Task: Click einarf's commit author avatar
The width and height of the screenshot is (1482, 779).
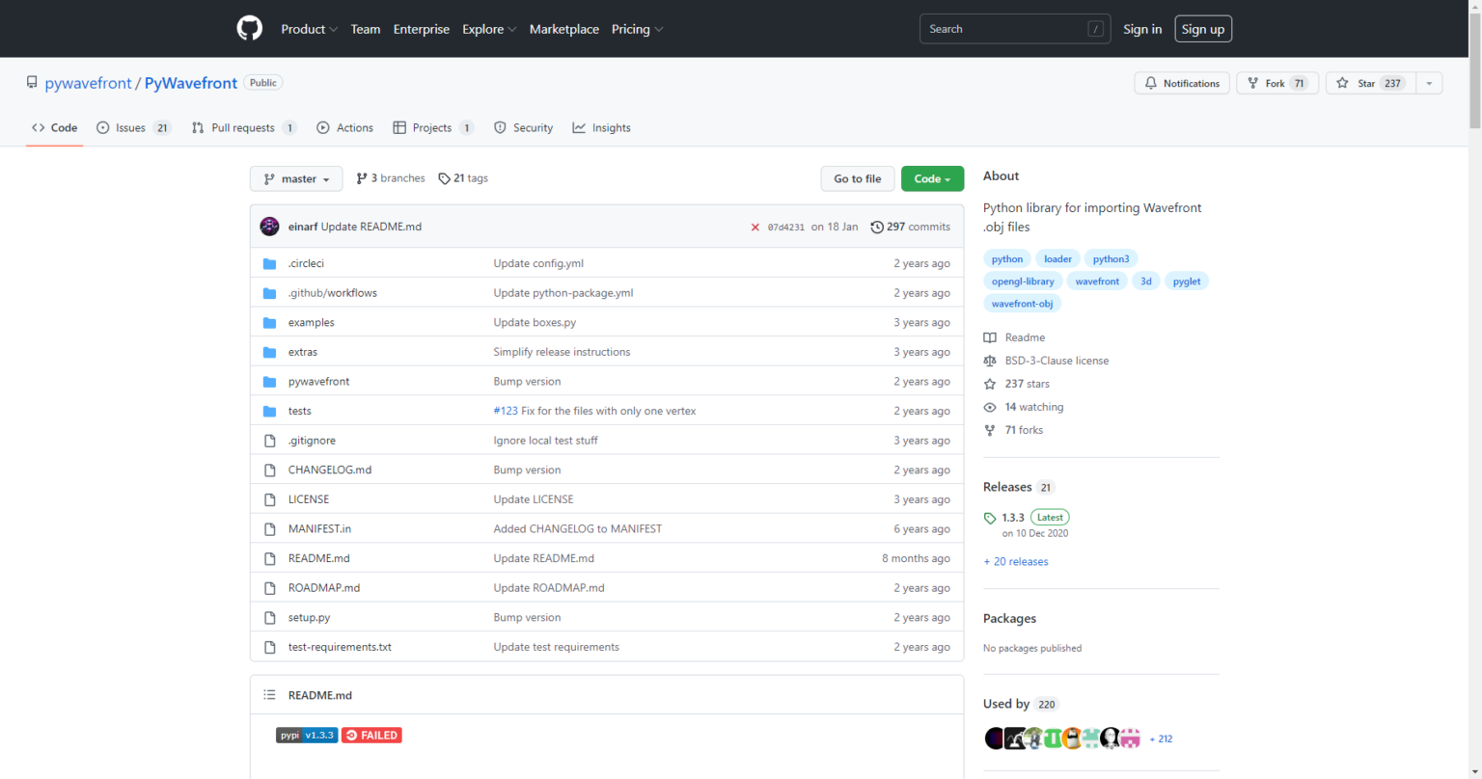Action: 270,227
